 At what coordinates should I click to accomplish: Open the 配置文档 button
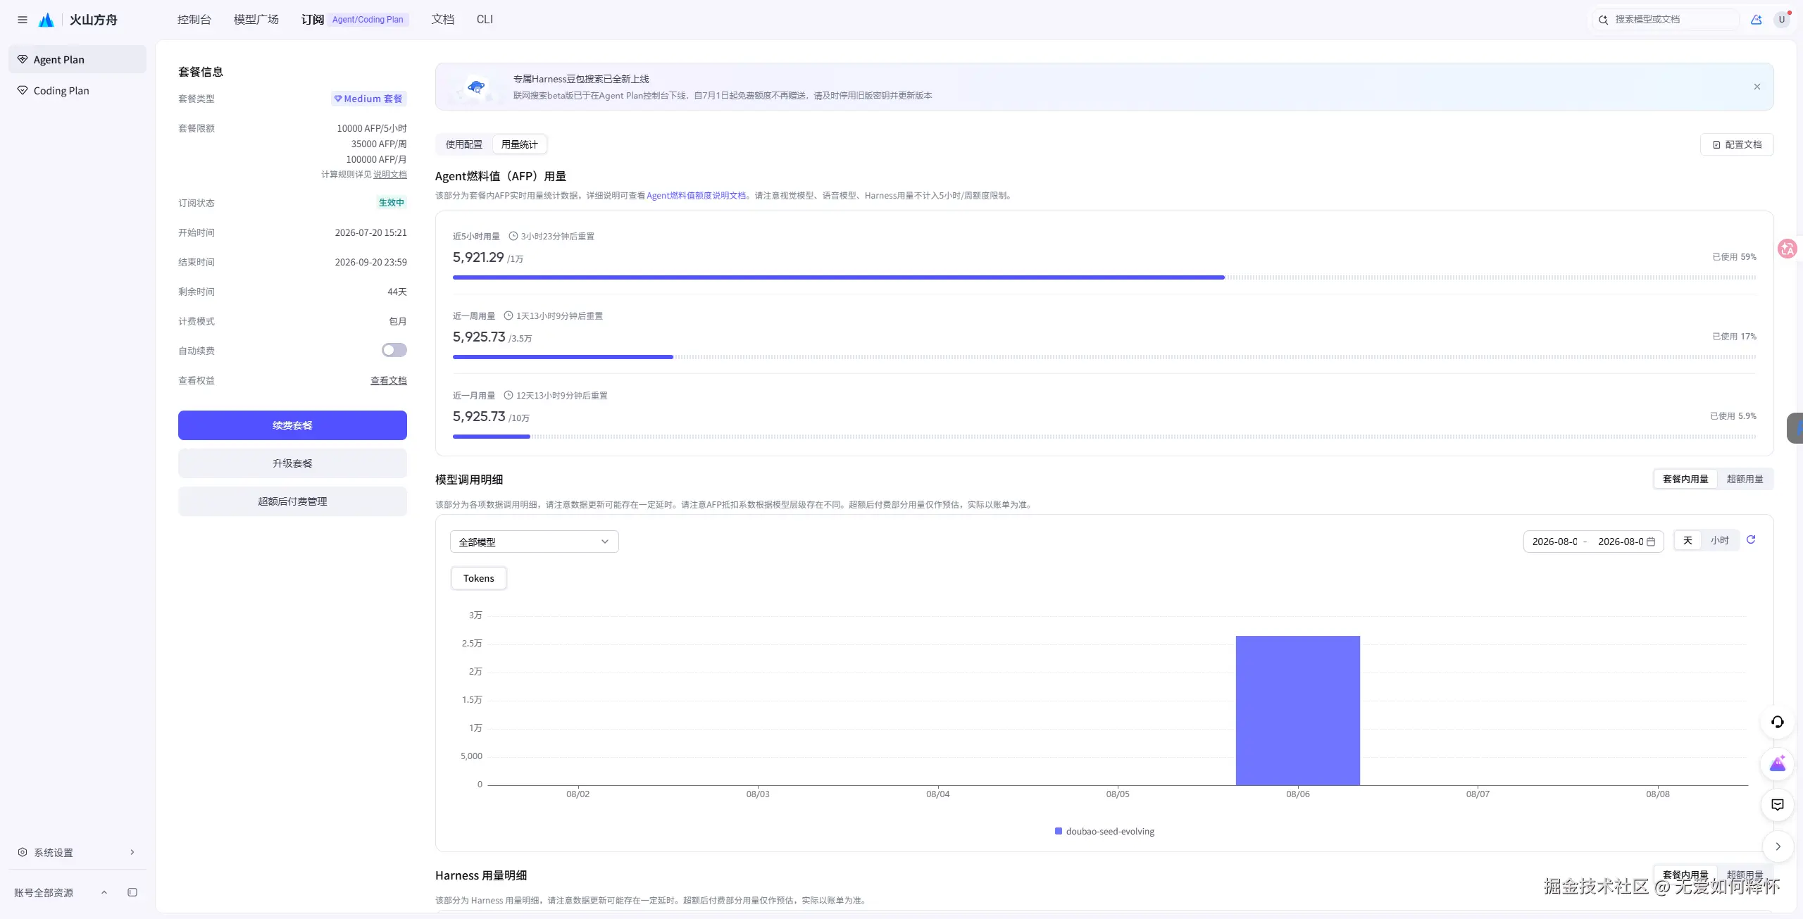(1737, 144)
